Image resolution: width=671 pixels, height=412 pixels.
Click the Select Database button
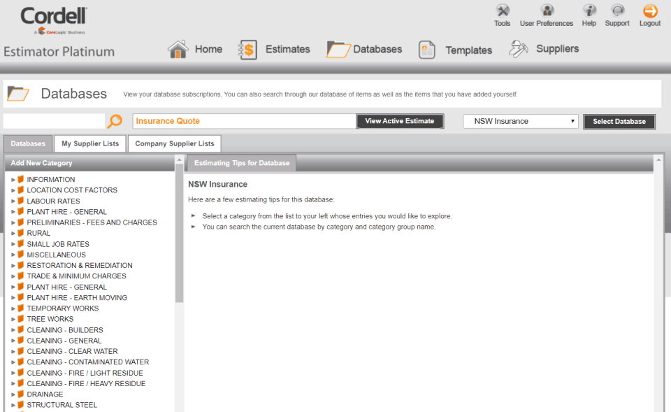tap(619, 122)
